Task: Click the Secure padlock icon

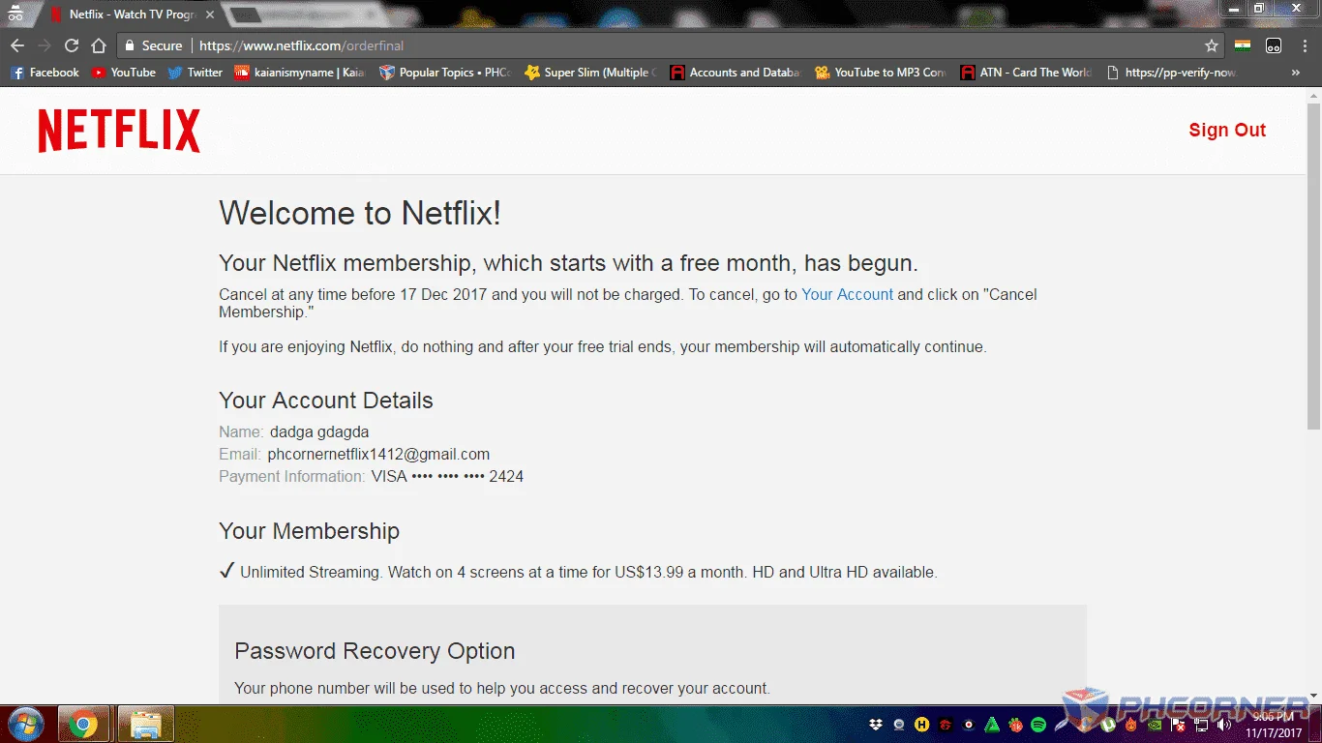Action: pyautogui.click(x=130, y=45)
